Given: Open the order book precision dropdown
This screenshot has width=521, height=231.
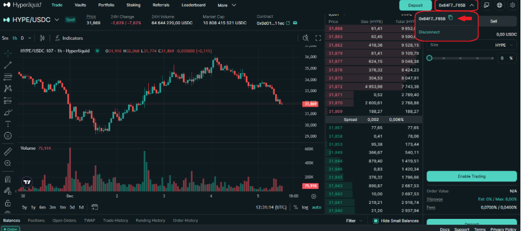Looking at the screenshot, I should click(x=336, y=14).
